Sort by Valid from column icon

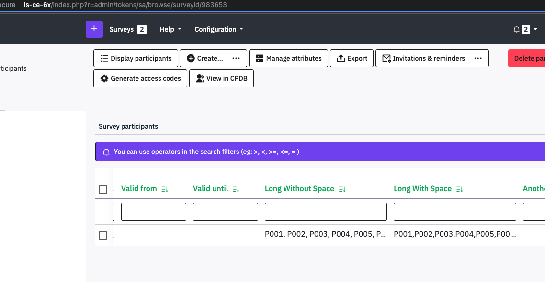[x=165, y=189]
